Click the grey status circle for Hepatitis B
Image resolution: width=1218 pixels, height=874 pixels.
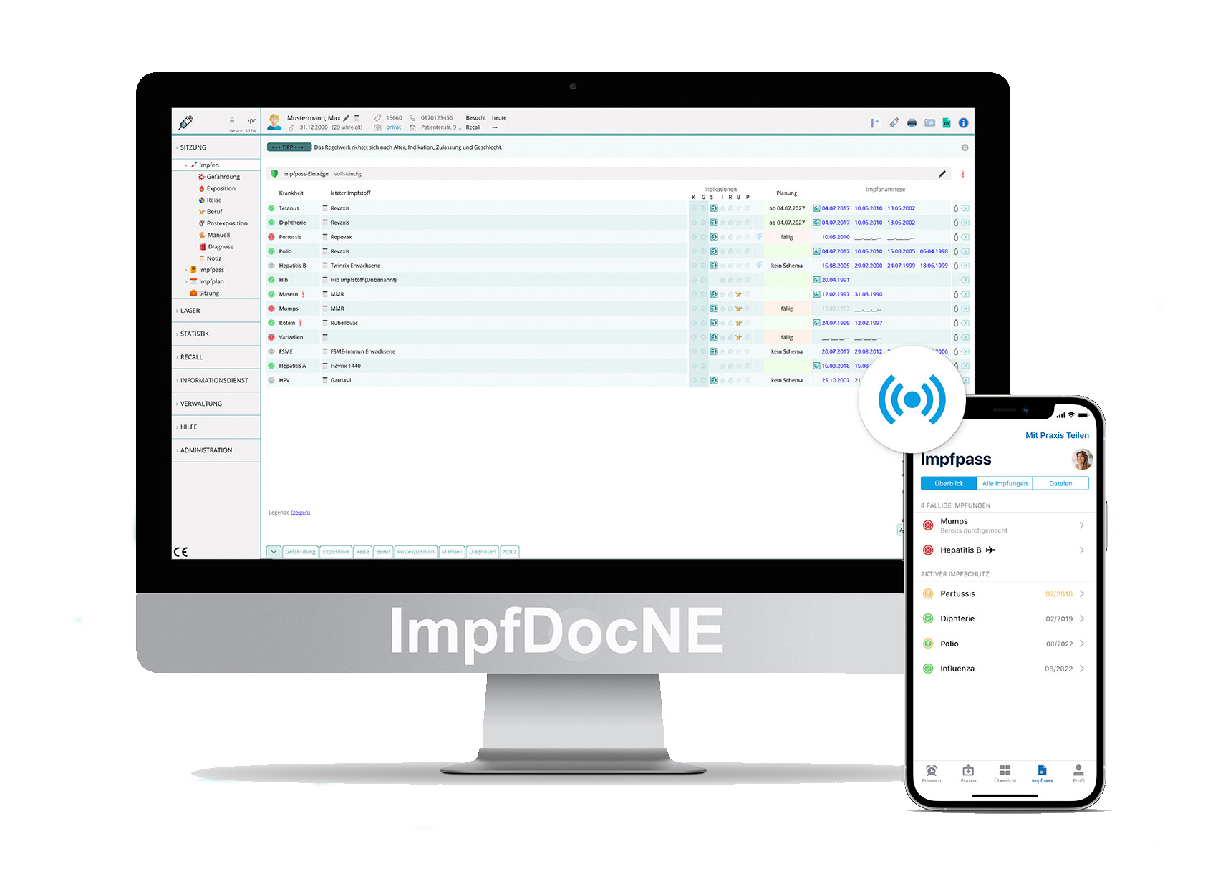(271, 266)
